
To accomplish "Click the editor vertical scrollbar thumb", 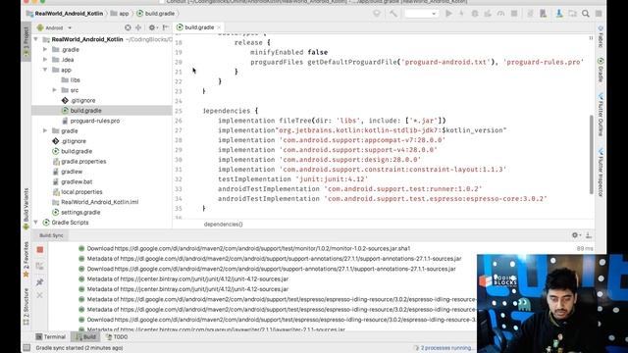I will click(591, 155).
